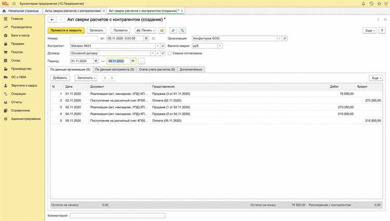Screen dimensions: 390x221
Task: Open Банк и касса section icon
Action: [6, 35]
